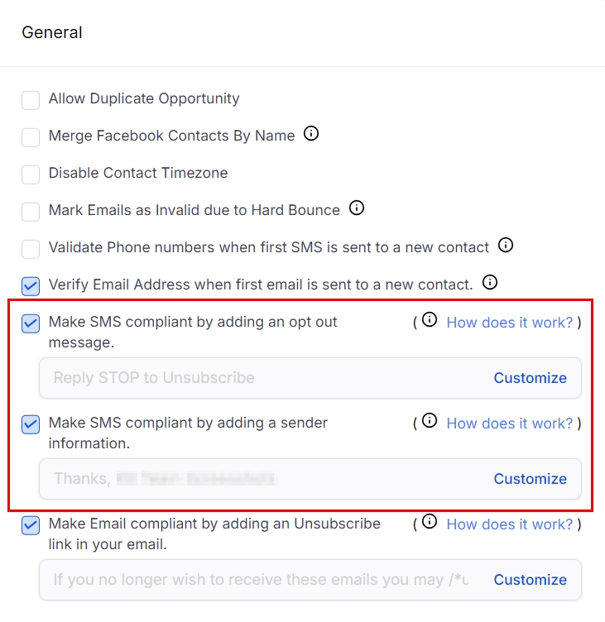The height and width of the screenshot is (622, 605).
Task: Disable SMS sender information checkbox
Action: coord(31,424)
